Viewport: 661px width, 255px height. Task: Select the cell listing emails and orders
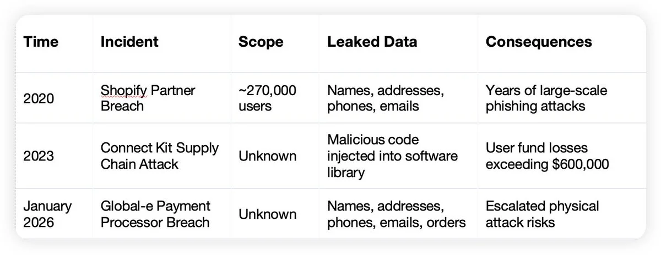(397, 214)
